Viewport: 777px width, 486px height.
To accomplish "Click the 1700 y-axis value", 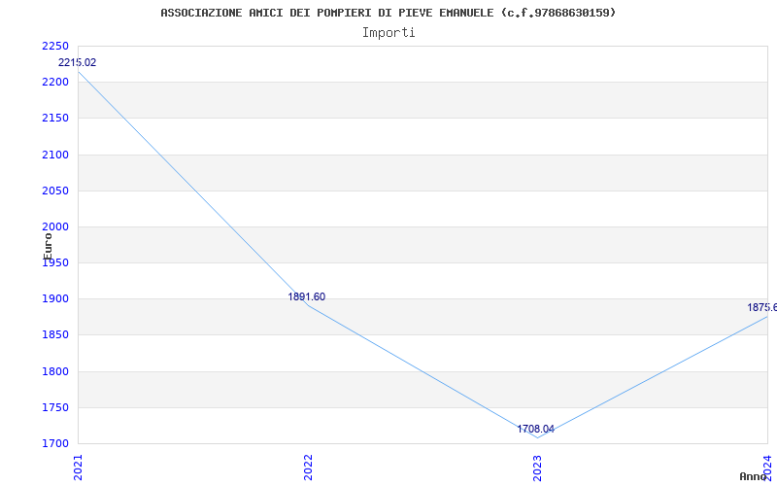I will [55, 443].
